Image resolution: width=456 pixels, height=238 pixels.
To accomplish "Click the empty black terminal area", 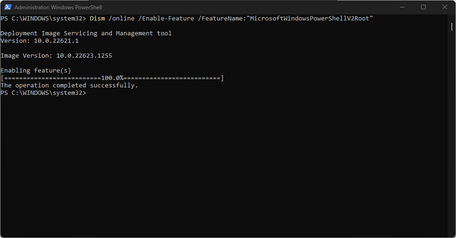I will coord(224,165).
